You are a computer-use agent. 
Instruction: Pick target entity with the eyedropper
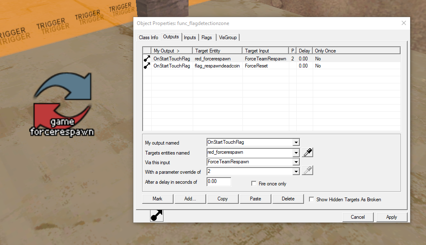(308, 152)
